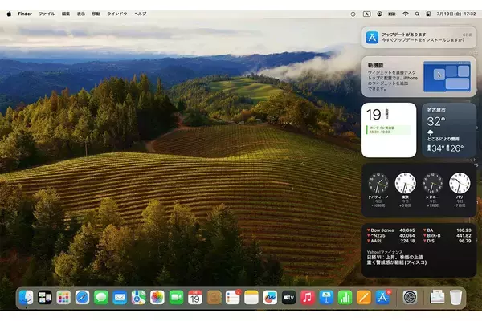
Task: Open Apple TV from the Dock
Action: pyautogui.click(x=288, y=298)
